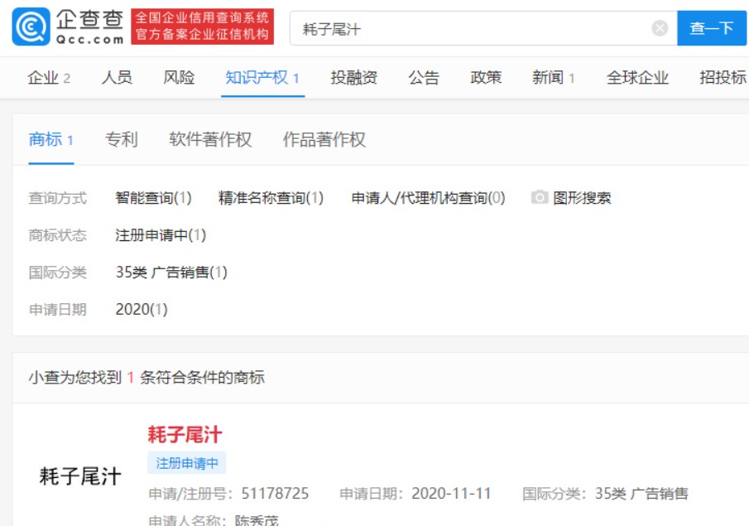Screen dimensions: 749x526
Task: Choose 申请人/代理机构查询(0) option
Action: (x=428, y=197)
